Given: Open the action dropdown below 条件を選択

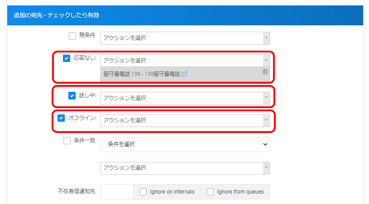Looking at the screenshot, I should 185,168.
